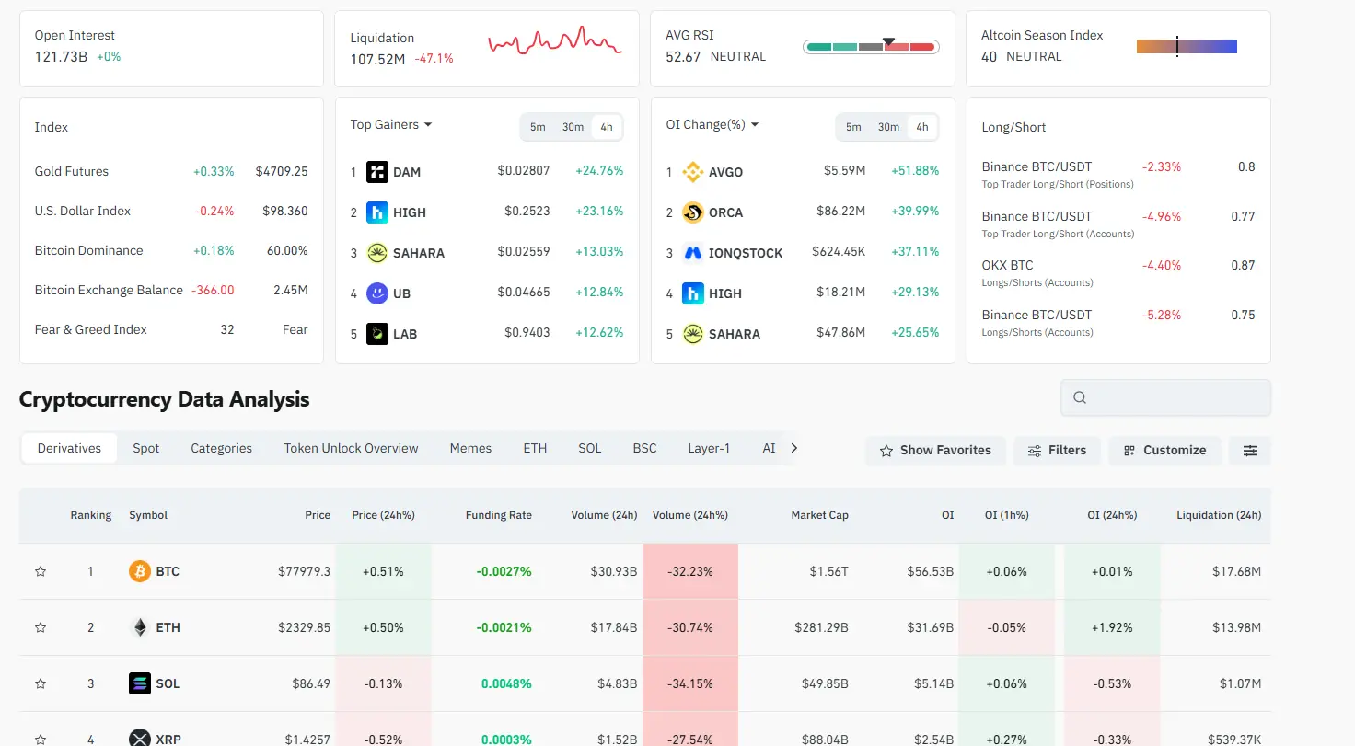Open the Filters button
The height and width of the screenshot is (746, 1355).
click(1057, 451)
